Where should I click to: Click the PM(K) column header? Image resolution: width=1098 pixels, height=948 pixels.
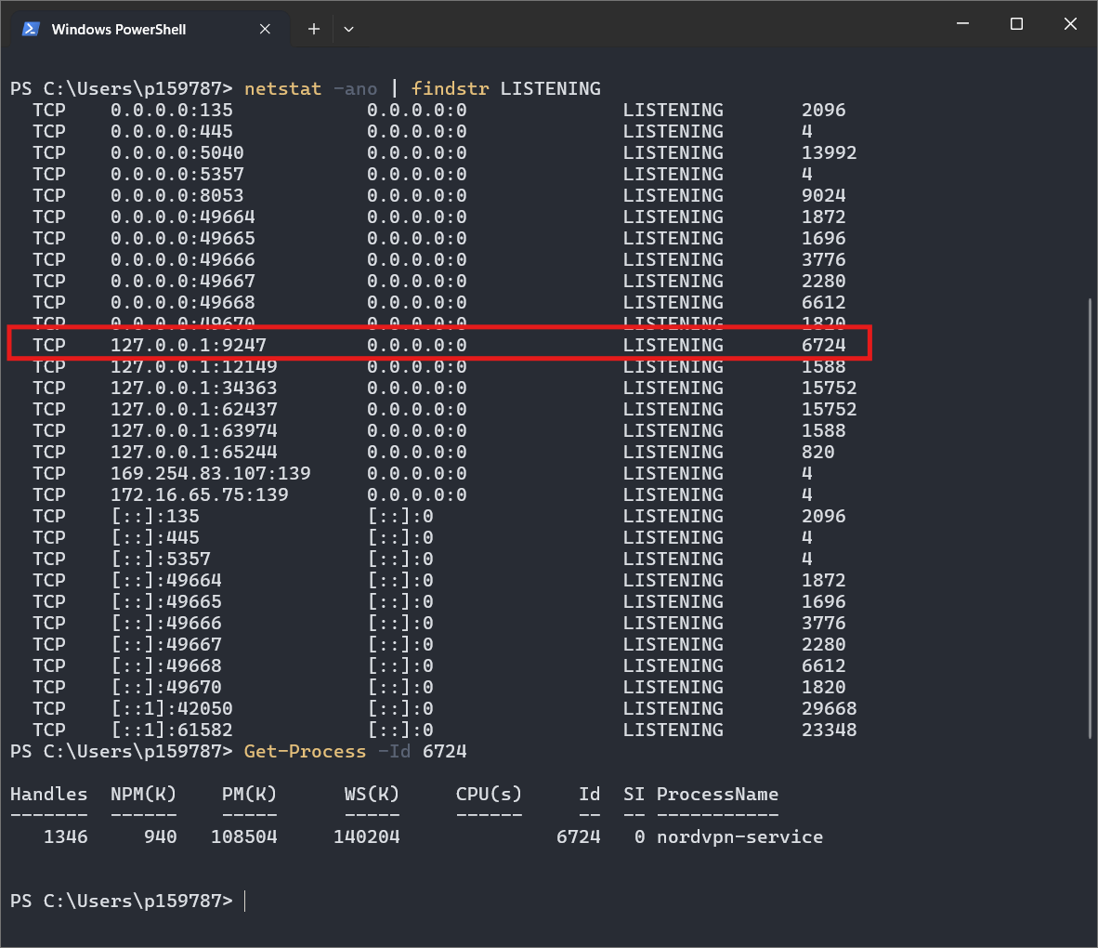coord(249,795)
